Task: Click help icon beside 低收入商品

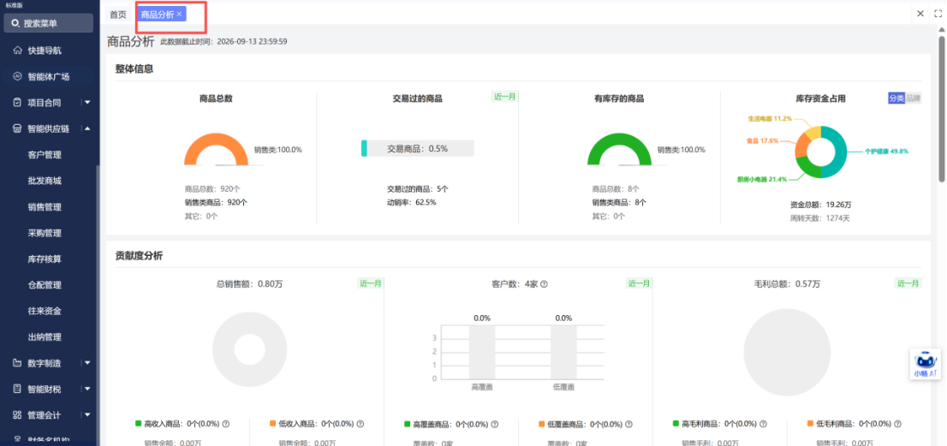Action: tap(360, 425)
